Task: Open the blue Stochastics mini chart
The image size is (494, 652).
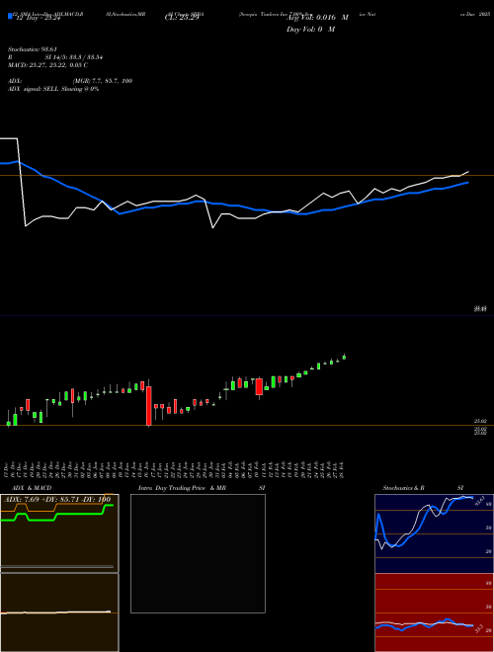Action: pyautogui.click(x=434, y=533)
